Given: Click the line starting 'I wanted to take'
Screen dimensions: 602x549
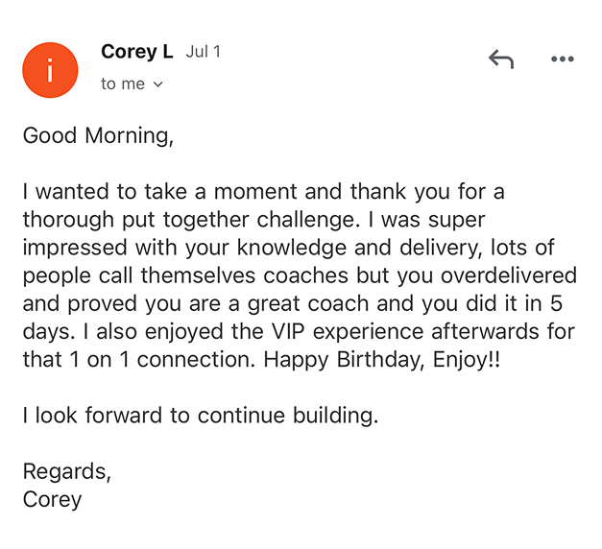Looking at the screenshot, I should pos(262,192).
